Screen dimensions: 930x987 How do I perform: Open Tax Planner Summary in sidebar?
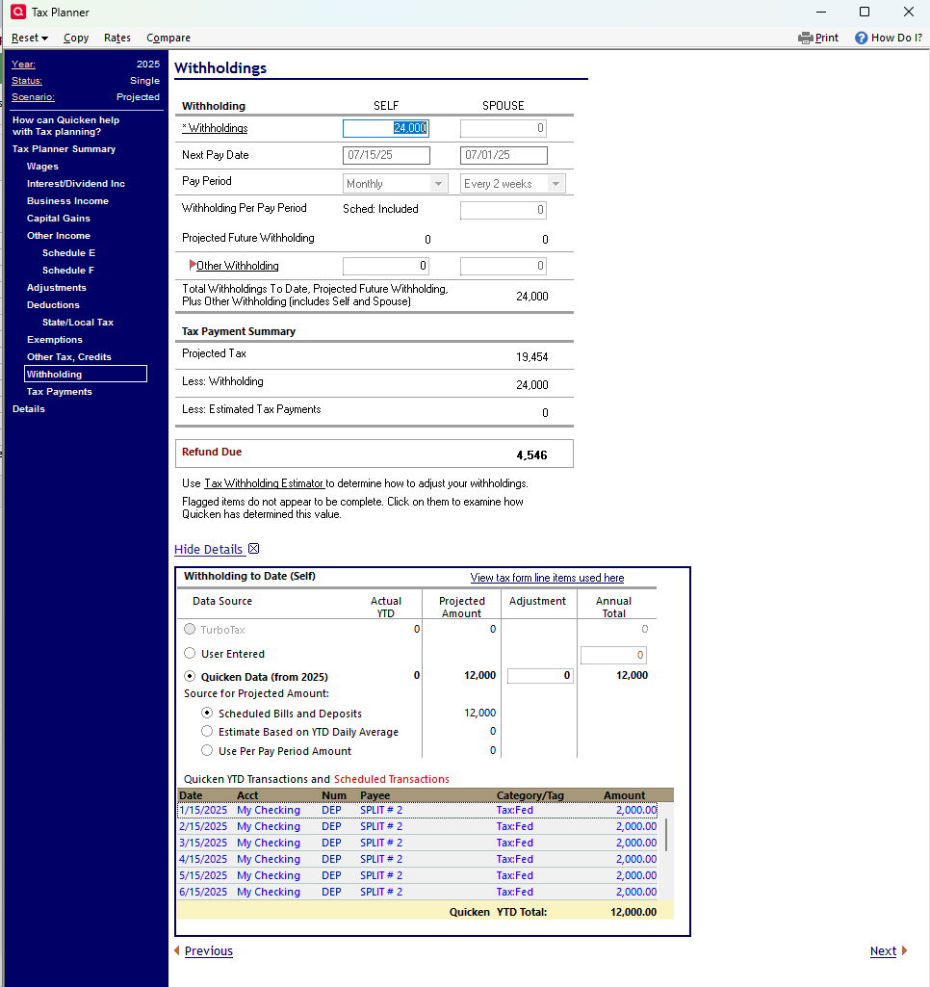64,148
